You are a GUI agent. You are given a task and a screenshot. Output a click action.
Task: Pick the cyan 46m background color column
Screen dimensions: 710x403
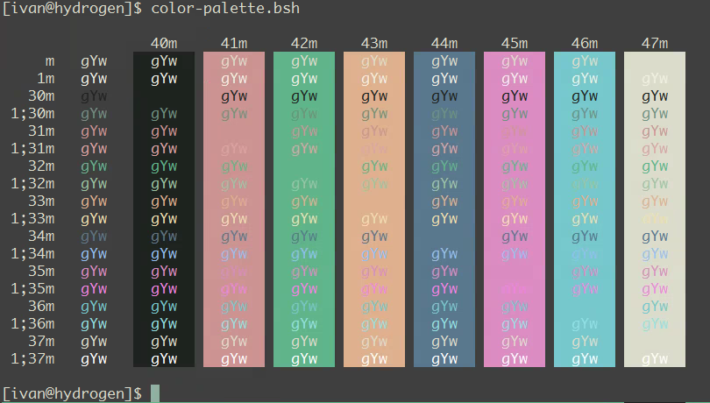point(585,210)
